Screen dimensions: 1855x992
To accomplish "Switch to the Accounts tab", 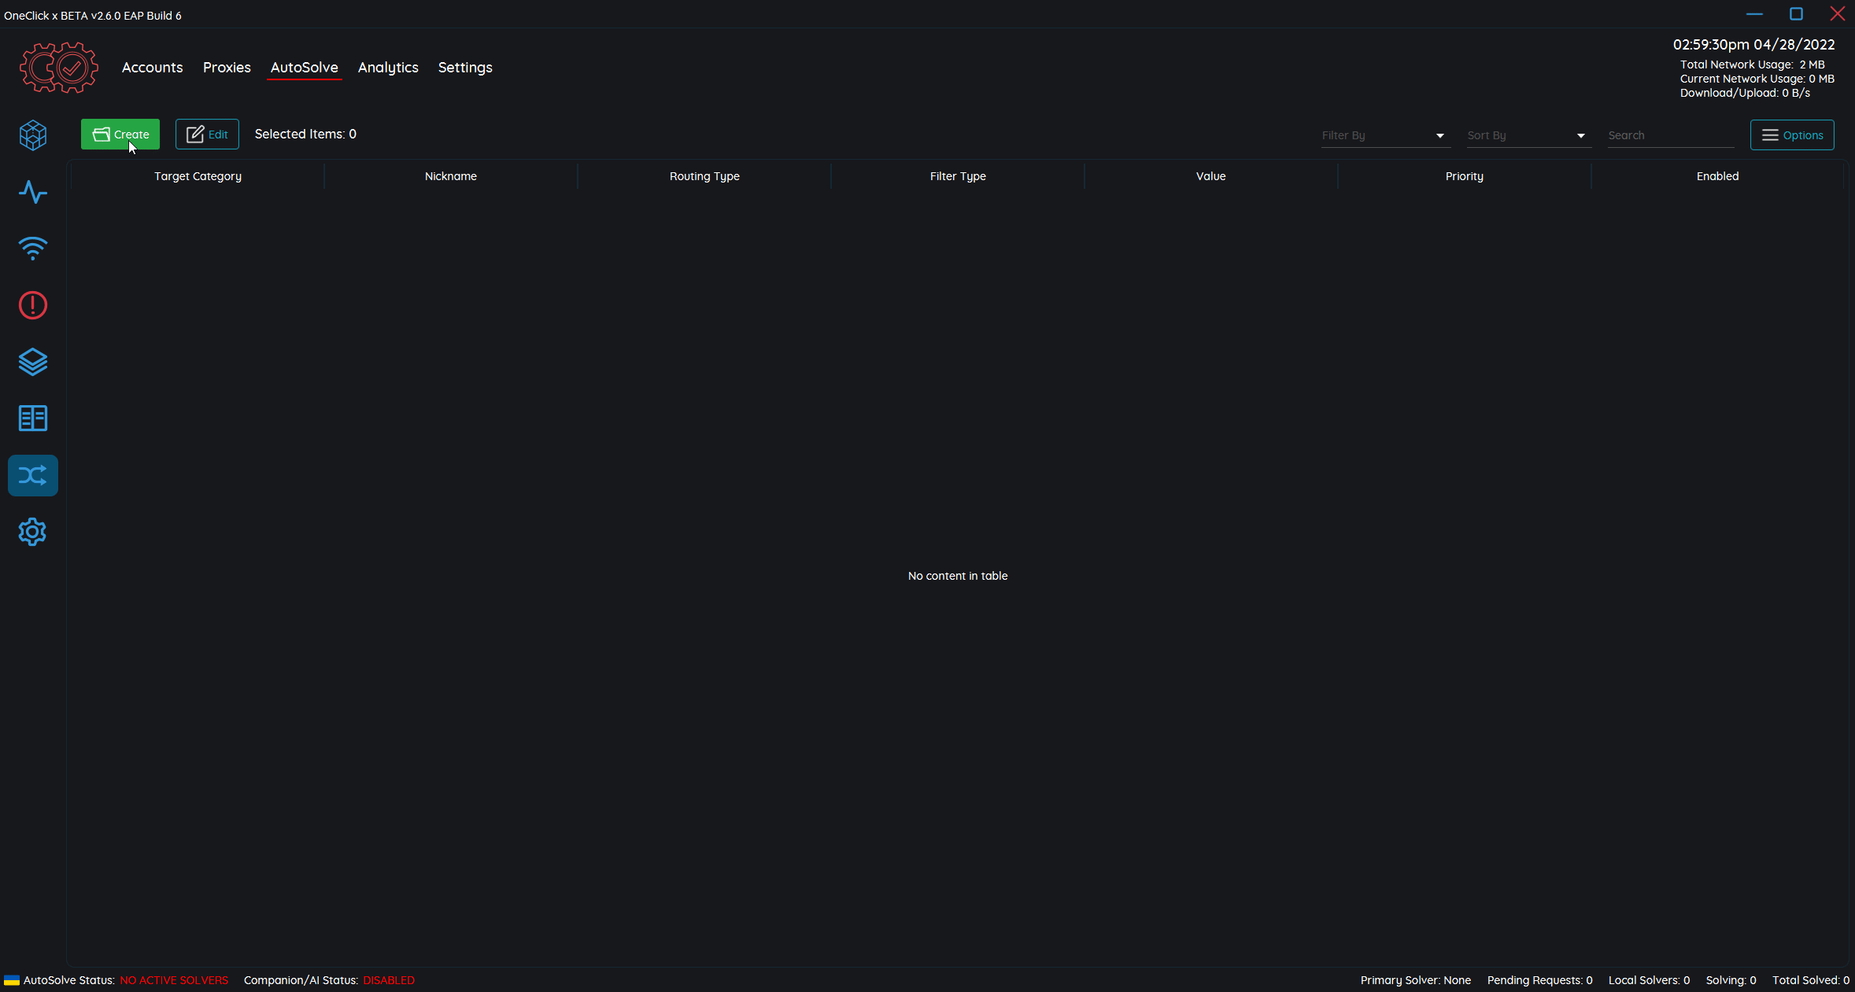I will pyautogui.click(x=152, y=68).
